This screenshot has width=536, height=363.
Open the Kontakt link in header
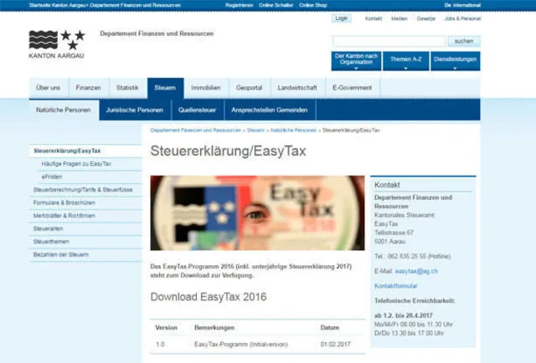pyautogui.click(x=374, y=18)
